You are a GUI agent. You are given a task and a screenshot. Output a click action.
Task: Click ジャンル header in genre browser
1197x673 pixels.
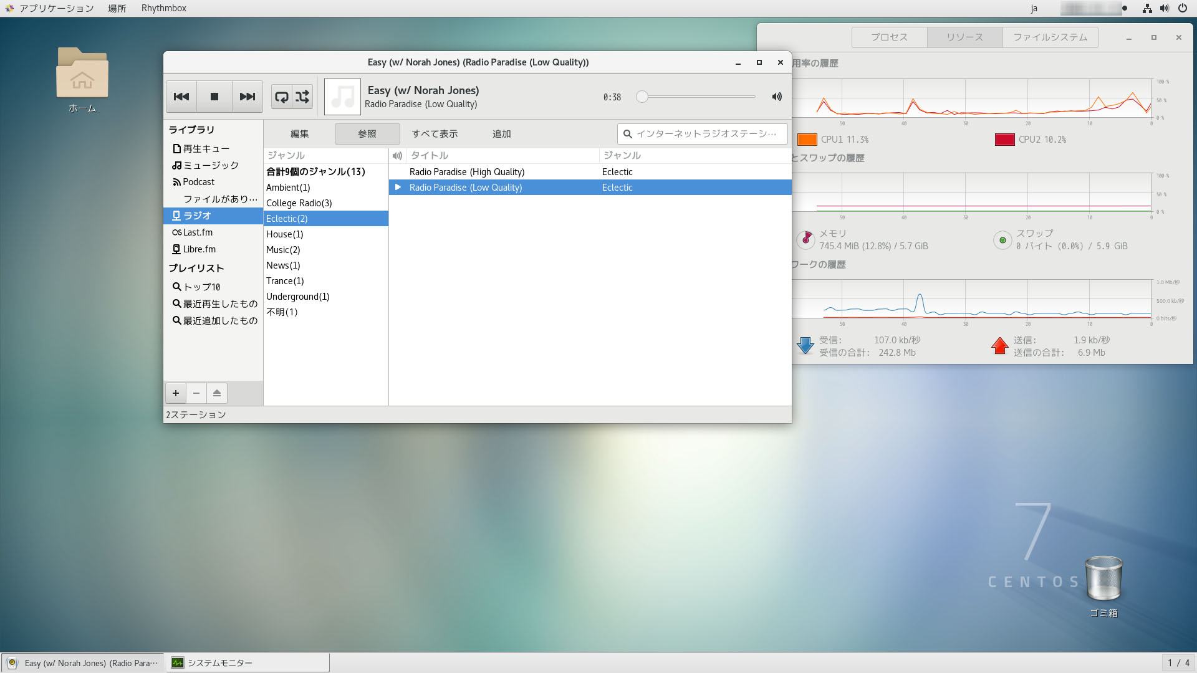pyautogui.click(x=326, y=156)
